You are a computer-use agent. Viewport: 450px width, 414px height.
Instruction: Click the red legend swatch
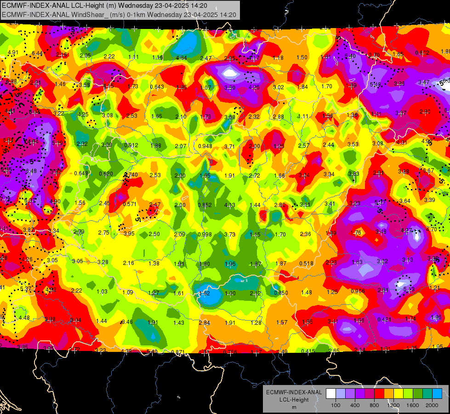(379, 393)
